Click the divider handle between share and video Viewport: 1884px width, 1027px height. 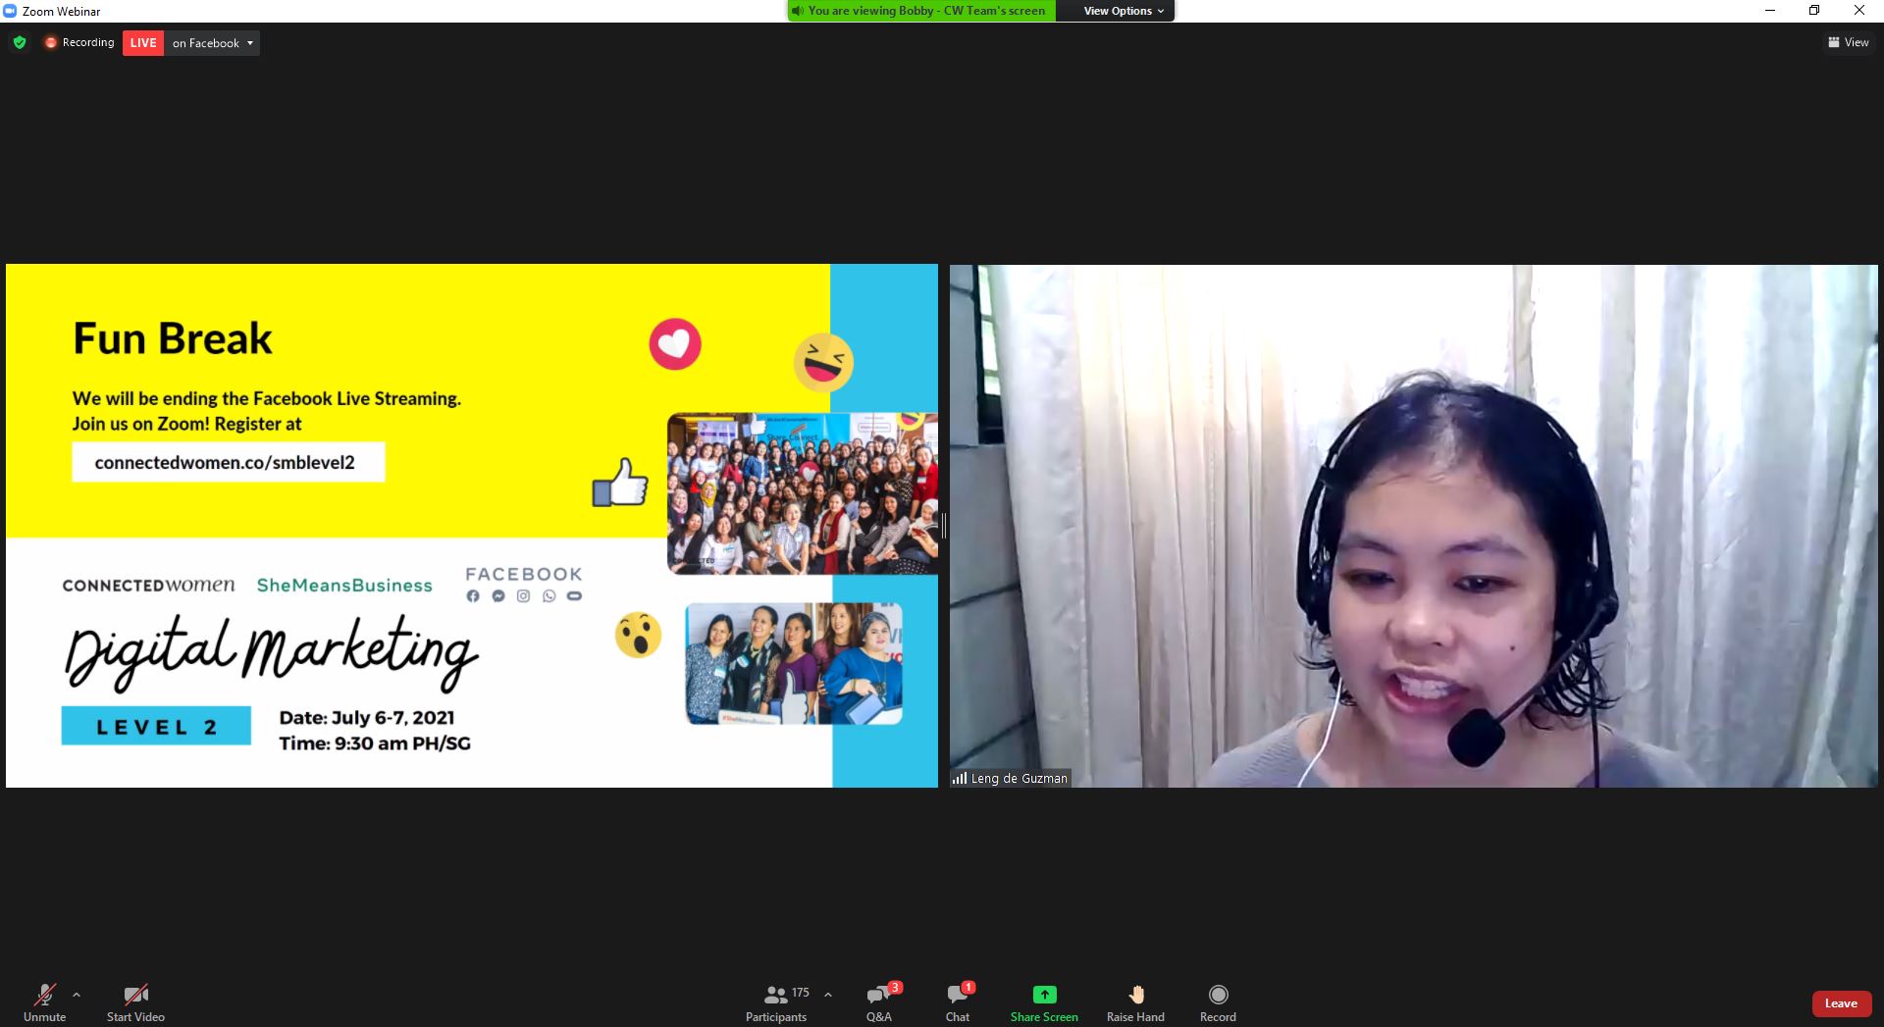point(944,526)
